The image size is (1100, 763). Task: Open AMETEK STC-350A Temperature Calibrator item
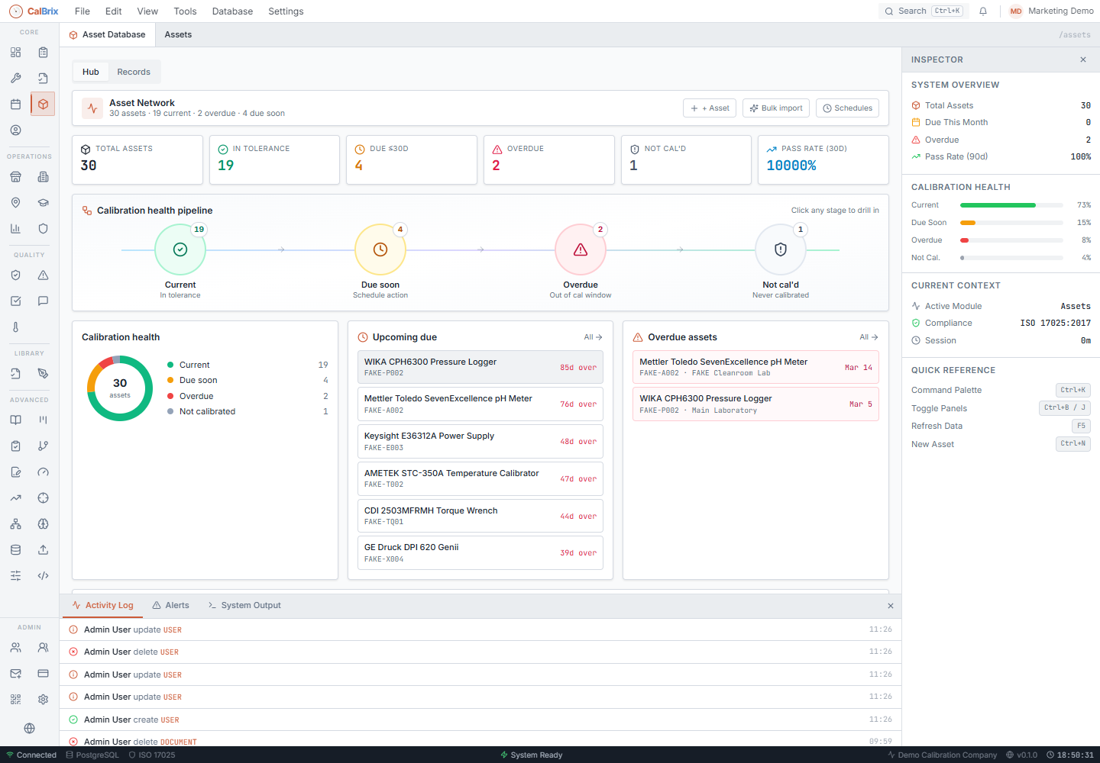click(x=480, y=478)
